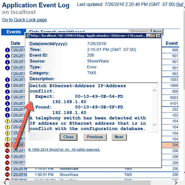Click the Date column header

pos(16,43)
